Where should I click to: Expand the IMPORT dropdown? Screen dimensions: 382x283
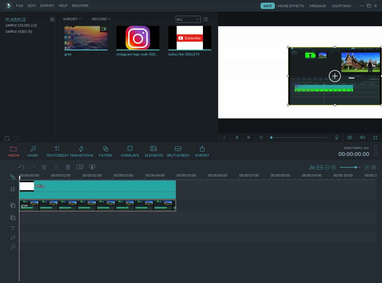point(72,19)
